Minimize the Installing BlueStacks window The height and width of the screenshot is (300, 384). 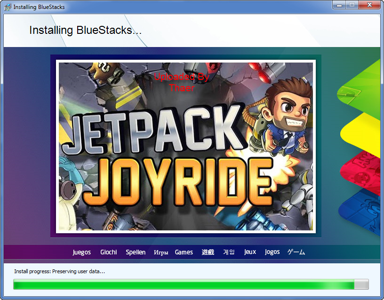(x=339, y=5)
